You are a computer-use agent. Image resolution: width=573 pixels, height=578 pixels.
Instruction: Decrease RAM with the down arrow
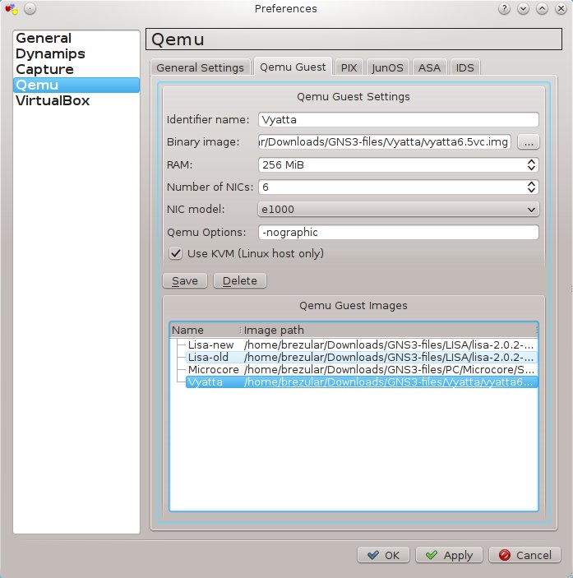[531, 168]
